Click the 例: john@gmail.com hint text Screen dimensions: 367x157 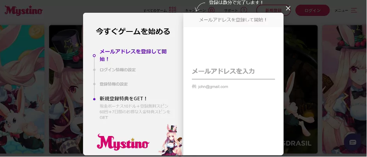pos(210,87)
